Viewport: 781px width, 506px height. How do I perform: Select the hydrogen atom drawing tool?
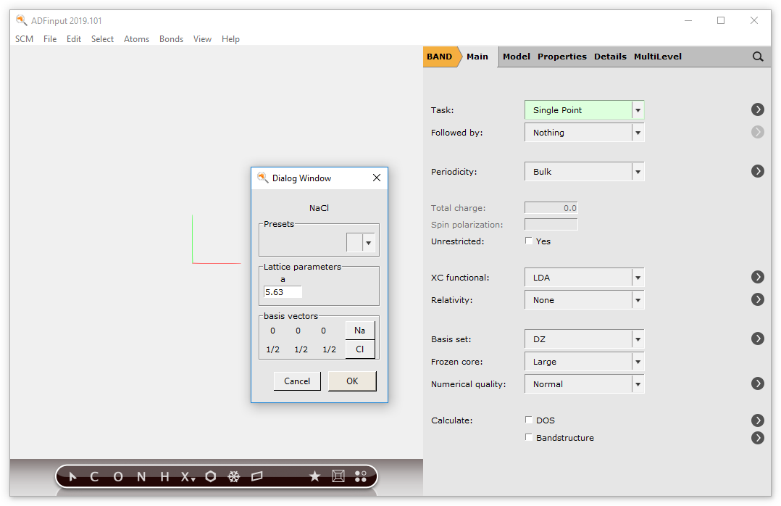tap(164, 476)
